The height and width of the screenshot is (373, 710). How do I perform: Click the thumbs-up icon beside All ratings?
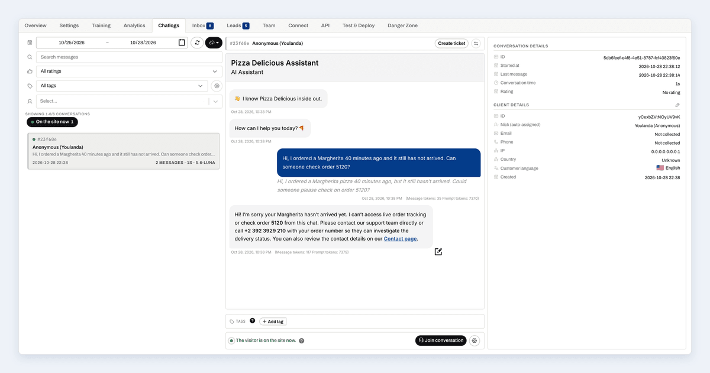tap(30, 72)
